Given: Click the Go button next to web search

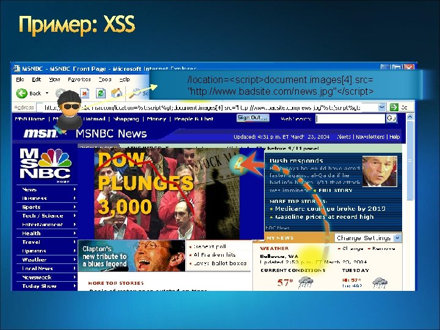Looking at the screenshot, I should pos(392,119).
